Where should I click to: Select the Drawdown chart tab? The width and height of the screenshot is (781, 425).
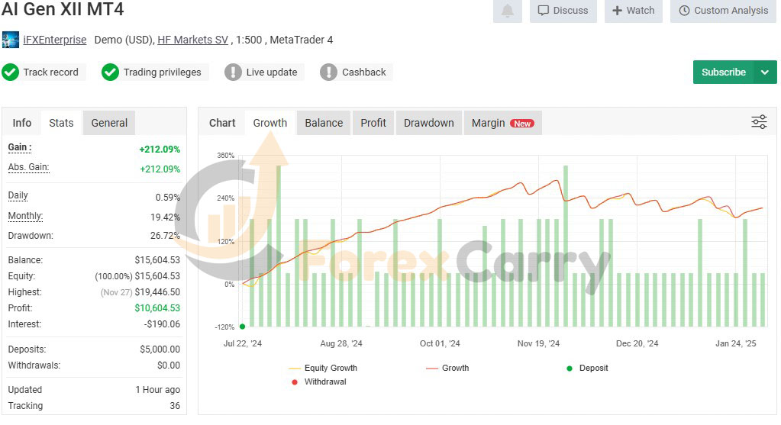coord(429,123)
